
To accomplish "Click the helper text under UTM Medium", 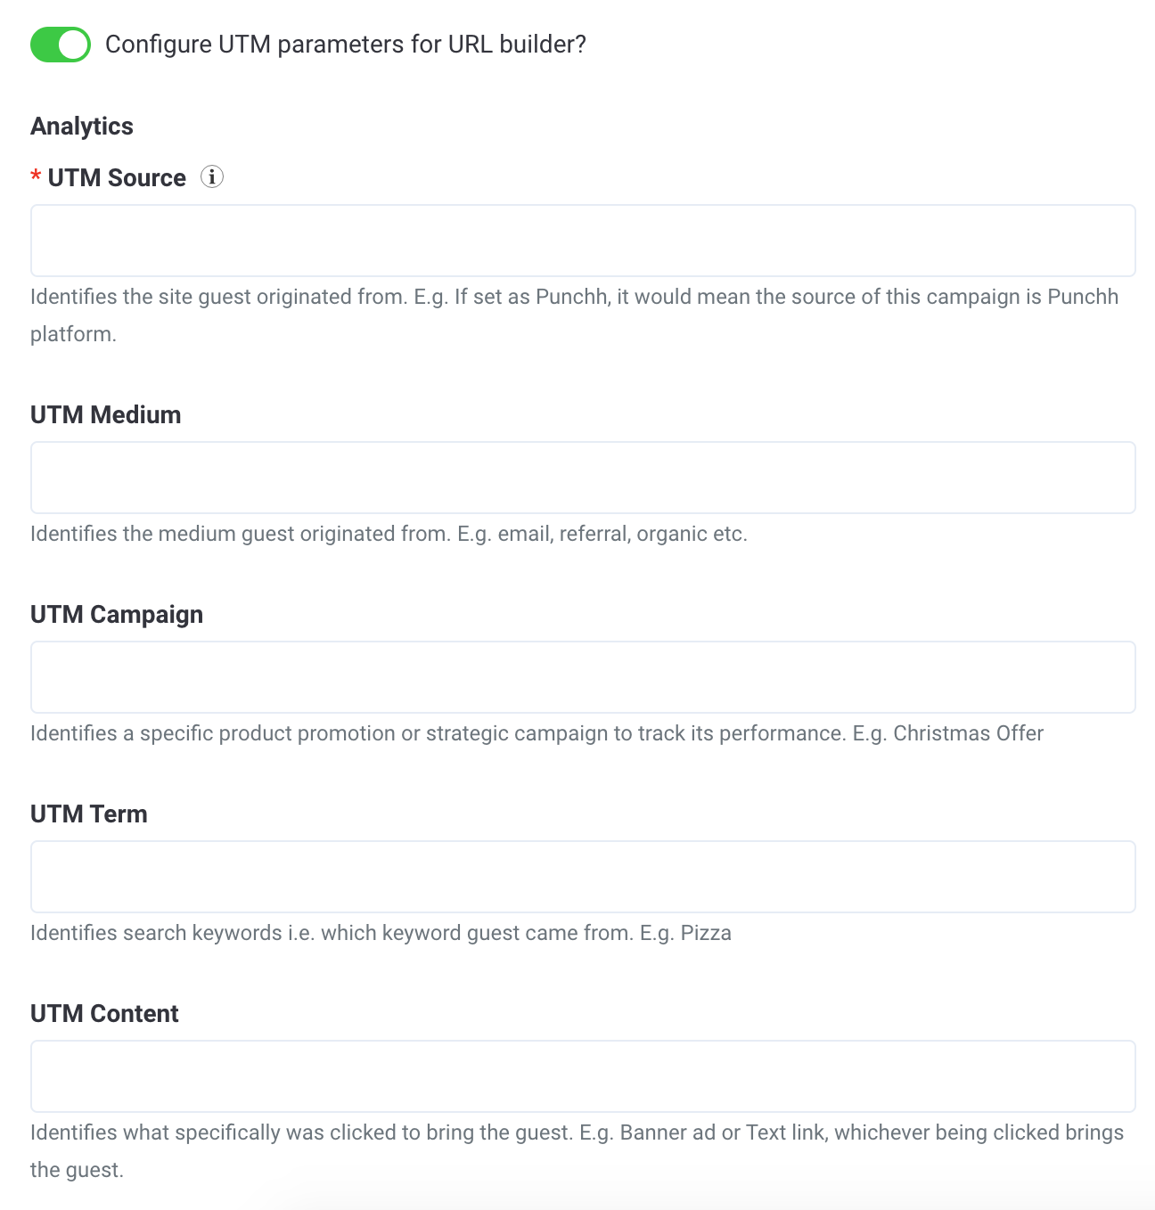I will point(389,534).
